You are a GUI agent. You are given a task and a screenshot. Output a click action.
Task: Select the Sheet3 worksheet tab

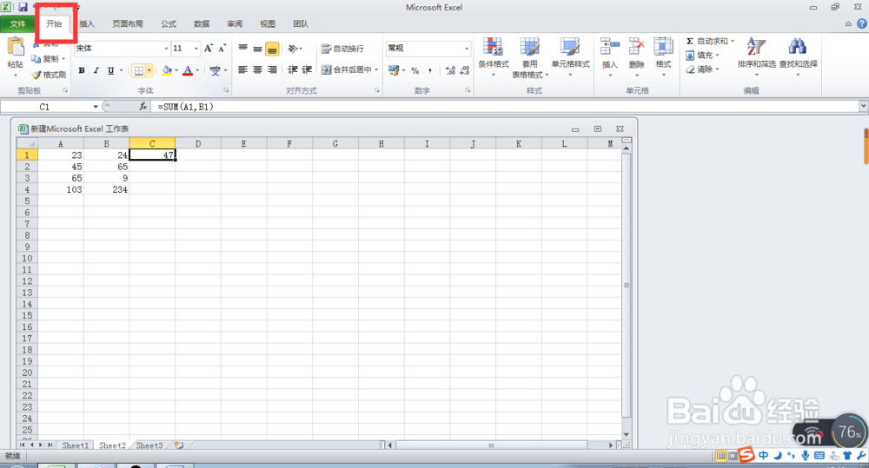coord(149,445)
